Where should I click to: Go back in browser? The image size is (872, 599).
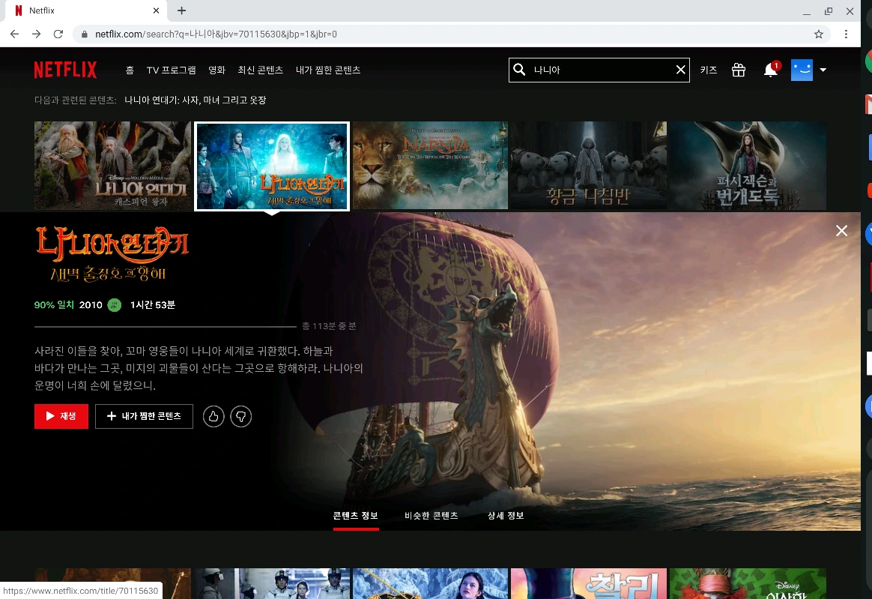click(14, 34)
